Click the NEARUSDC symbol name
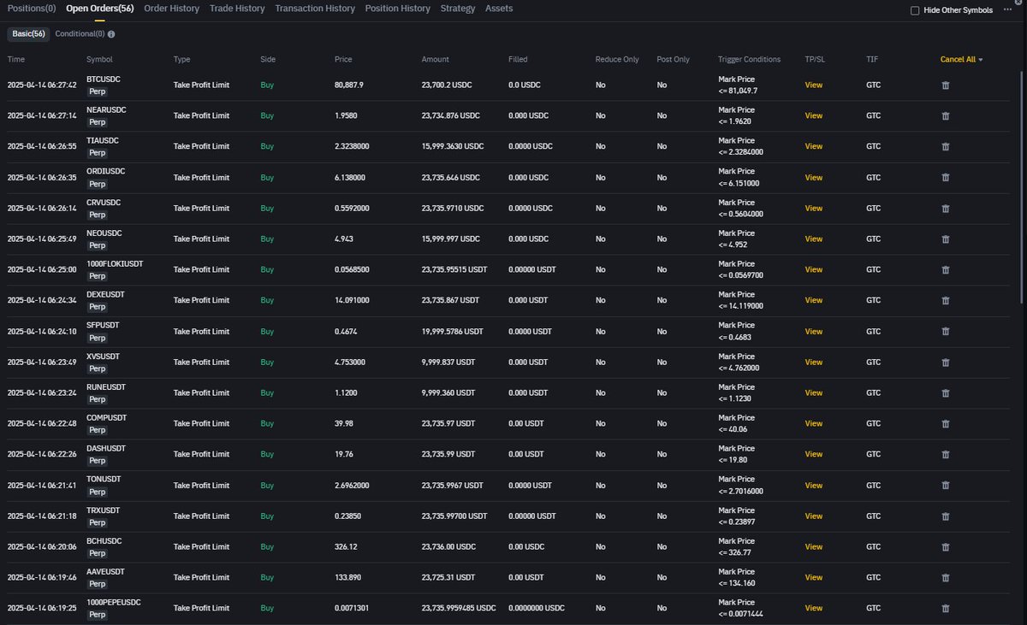Image resolution: width=1027 pixels, height=625 pixels. coord(106,109)
